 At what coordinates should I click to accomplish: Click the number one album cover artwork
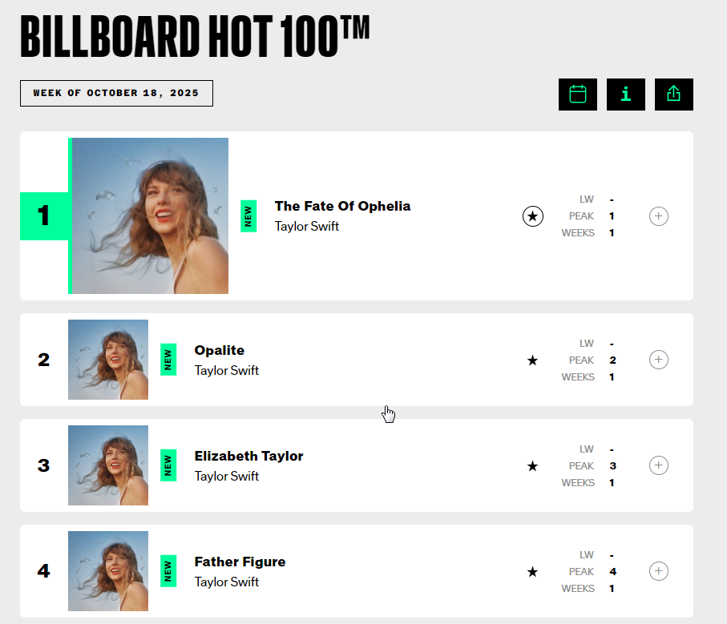click(150, 216)
